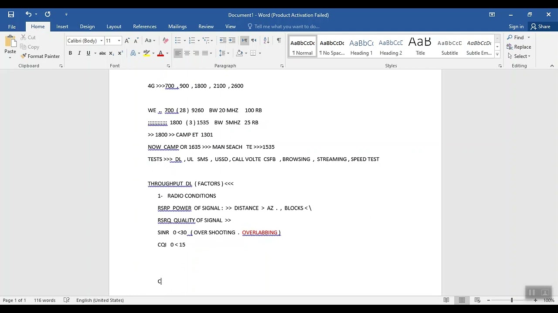Switch to the Mailings tab
The height and width of the screenshot is (313, 558).
[x=177, y=27]
